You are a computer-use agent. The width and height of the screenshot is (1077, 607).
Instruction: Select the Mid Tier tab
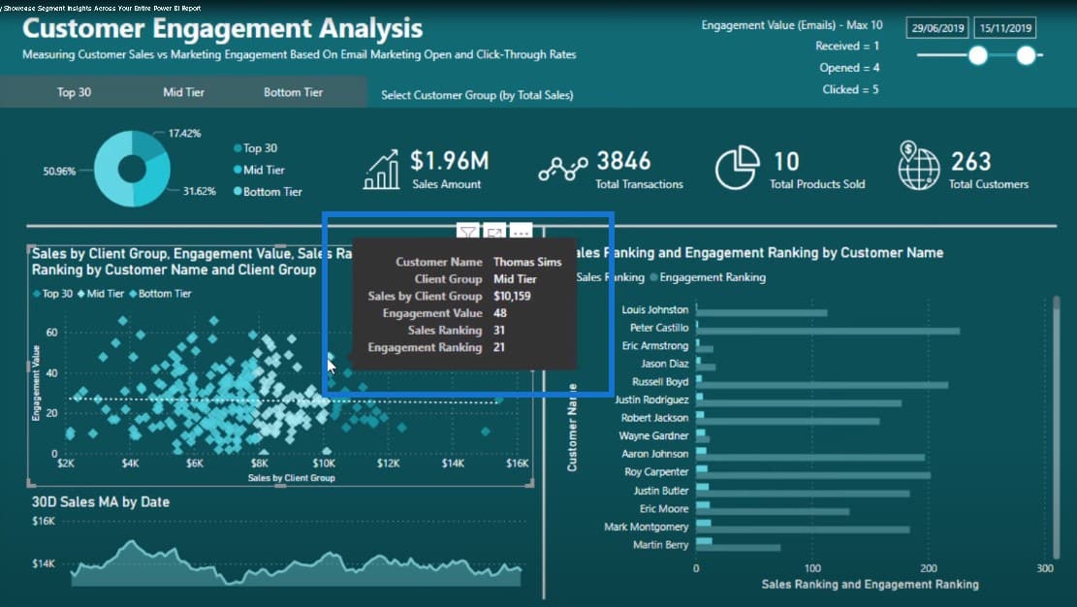[x=183, y=92]
